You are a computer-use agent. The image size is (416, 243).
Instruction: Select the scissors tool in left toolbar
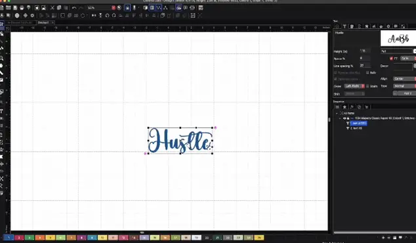[1, 179]
